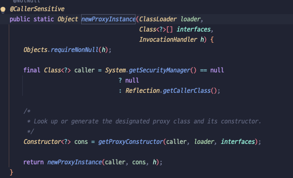The width and height of the screenshot is (293, 178).
Task: Click the 'cons' argument in the return statement
Action: pyautogui.click(x=139, y=162)
